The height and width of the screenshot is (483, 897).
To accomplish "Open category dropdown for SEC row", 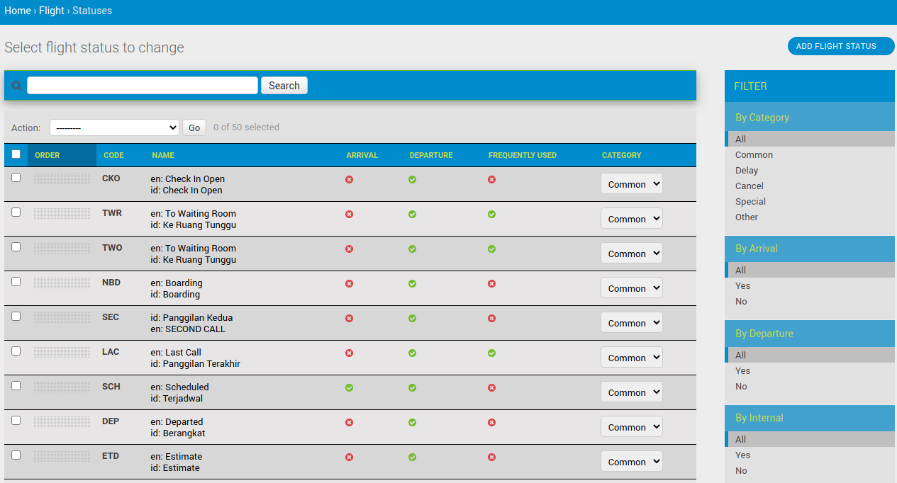I will point(631,323).
